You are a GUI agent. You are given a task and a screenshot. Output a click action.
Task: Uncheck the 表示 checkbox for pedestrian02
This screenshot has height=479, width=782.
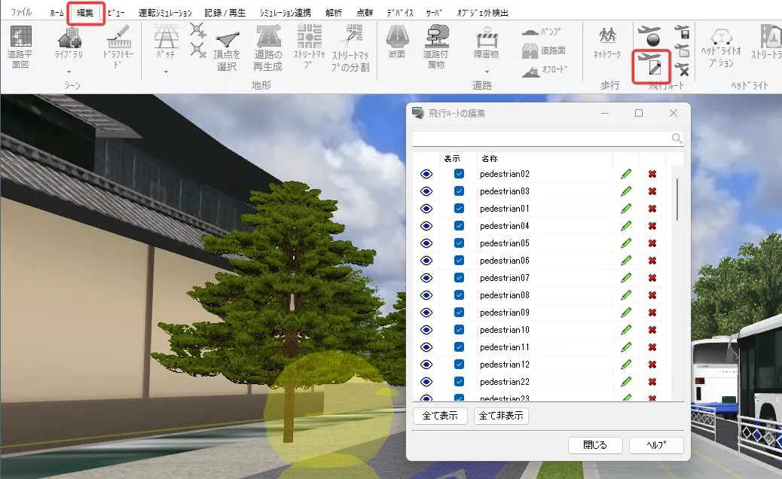point(459,174)
